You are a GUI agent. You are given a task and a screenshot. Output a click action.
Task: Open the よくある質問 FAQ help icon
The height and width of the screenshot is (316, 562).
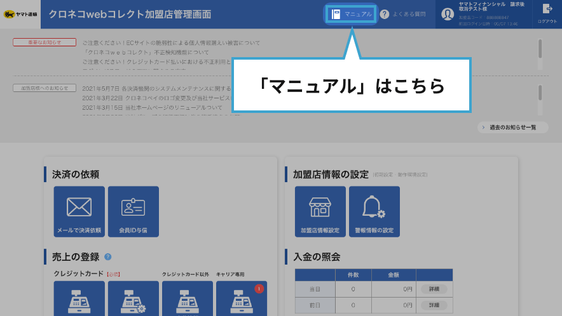385,15
